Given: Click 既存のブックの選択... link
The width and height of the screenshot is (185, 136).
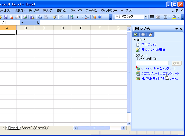Looking at the screenshot, I should click(154, 50).
